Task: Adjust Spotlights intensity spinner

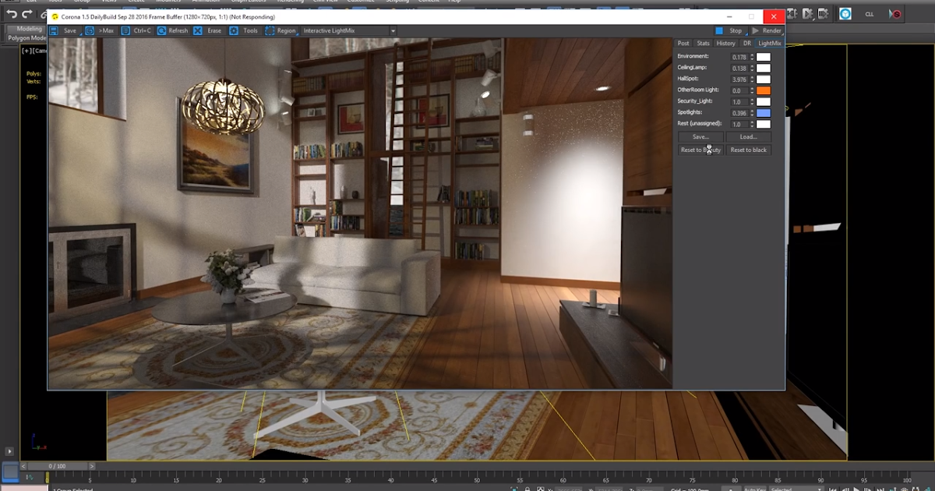Action: point(752,112)
